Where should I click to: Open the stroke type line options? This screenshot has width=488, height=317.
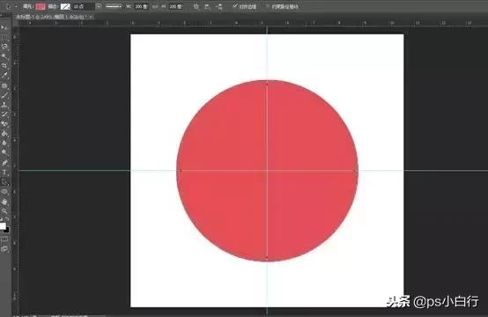(x=114, y=6)
